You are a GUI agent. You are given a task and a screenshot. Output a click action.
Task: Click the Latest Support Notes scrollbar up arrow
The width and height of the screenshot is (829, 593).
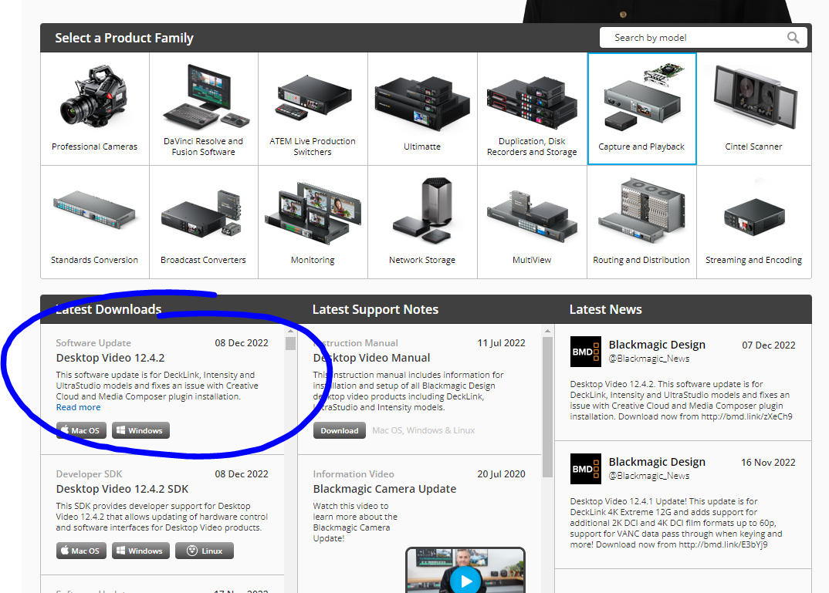coord(548,331)
